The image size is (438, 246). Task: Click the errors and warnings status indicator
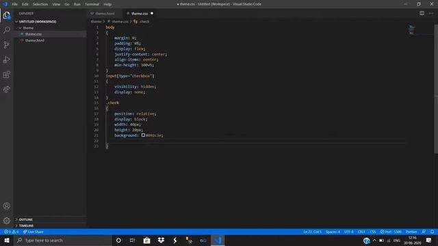coord(12,232)
